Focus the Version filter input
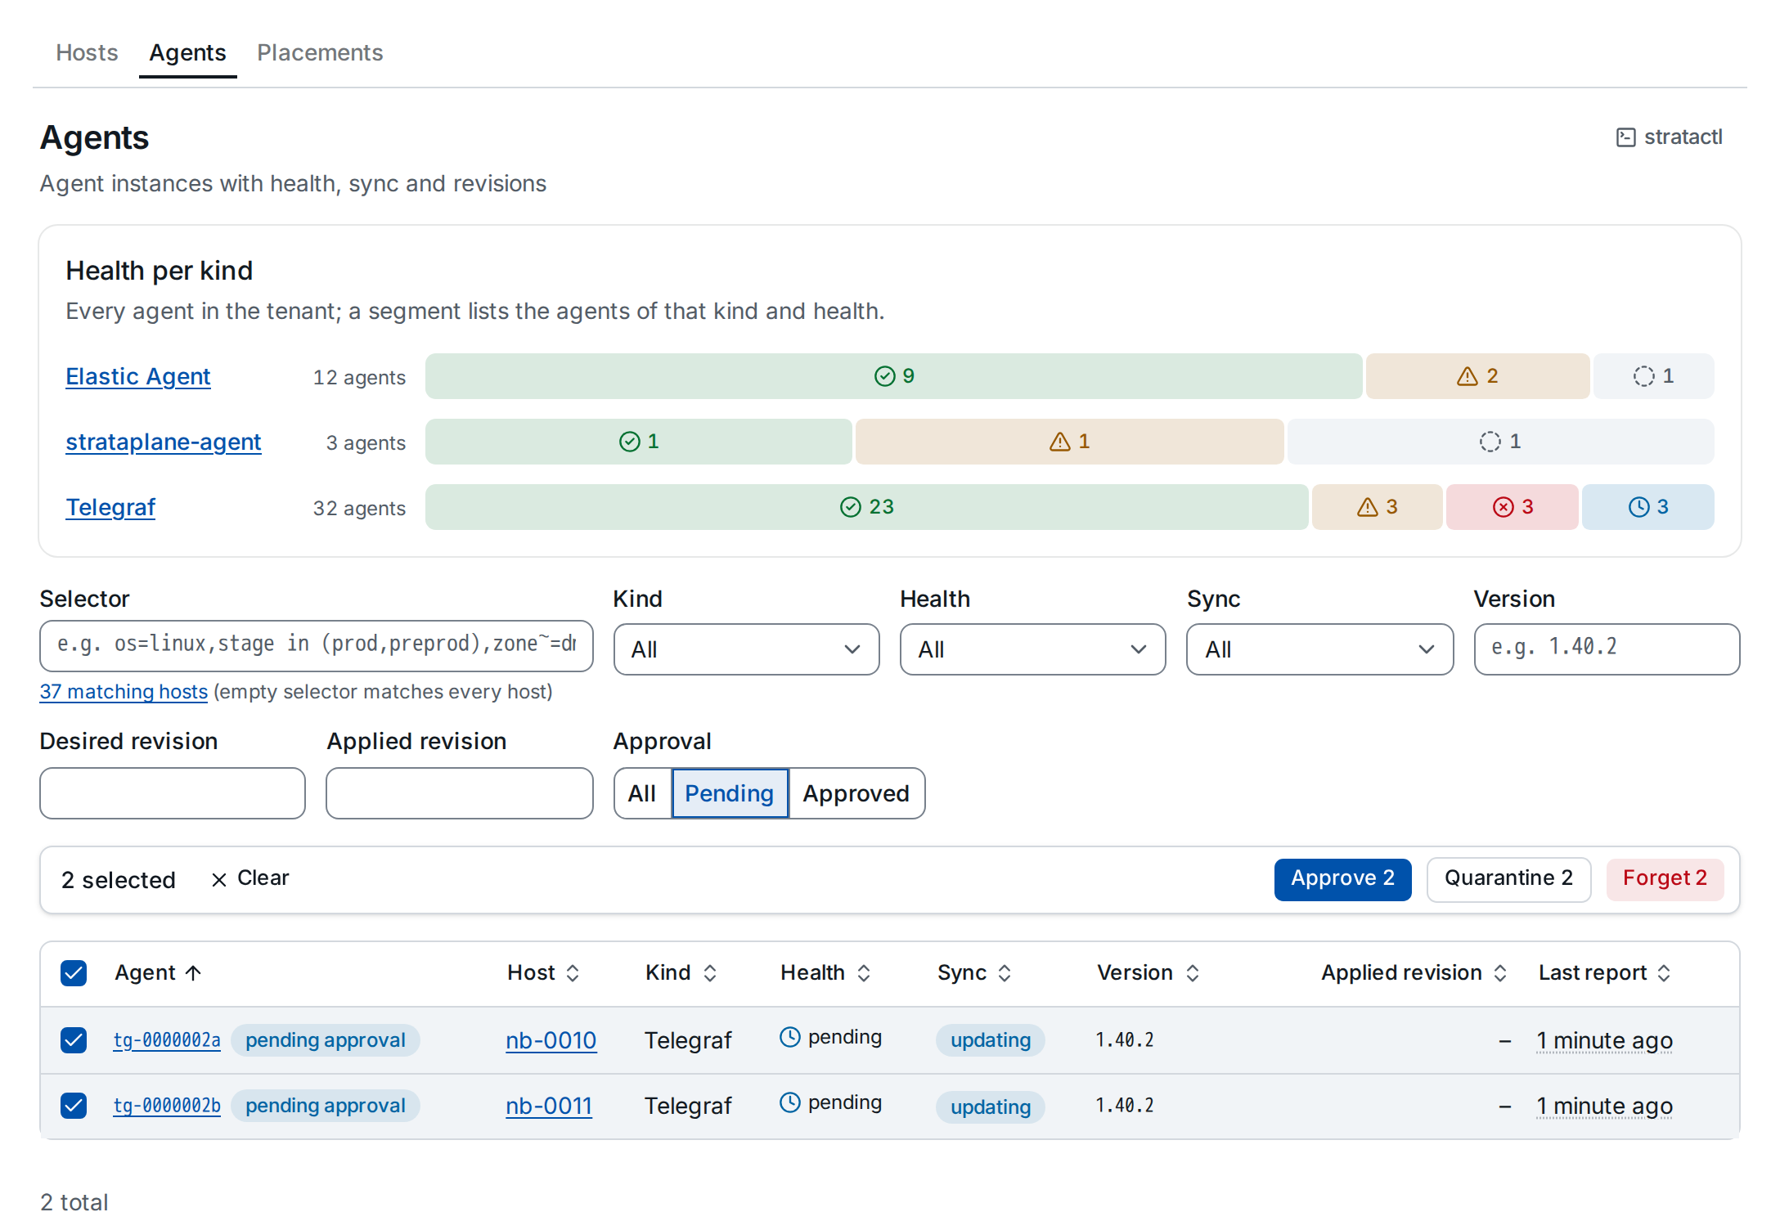Screen dimensions: 1780x1230 coord(1607,649)
